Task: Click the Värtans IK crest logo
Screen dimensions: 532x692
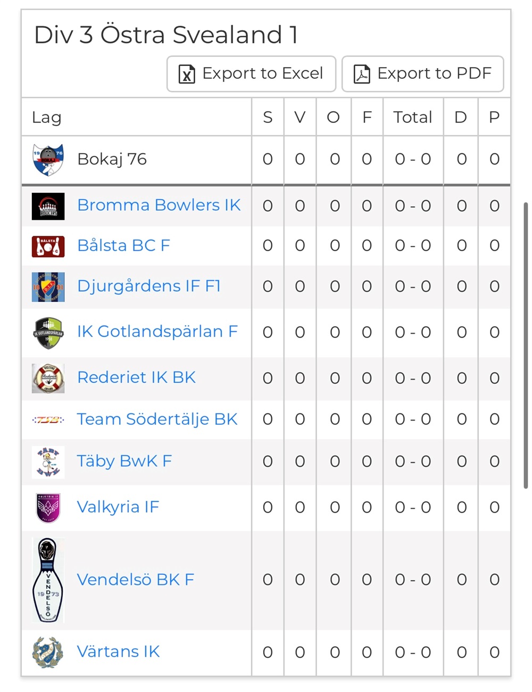Action: 48,652
